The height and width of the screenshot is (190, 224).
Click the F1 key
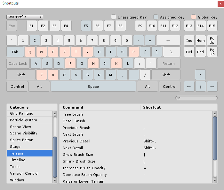click(x=32, y=26)
